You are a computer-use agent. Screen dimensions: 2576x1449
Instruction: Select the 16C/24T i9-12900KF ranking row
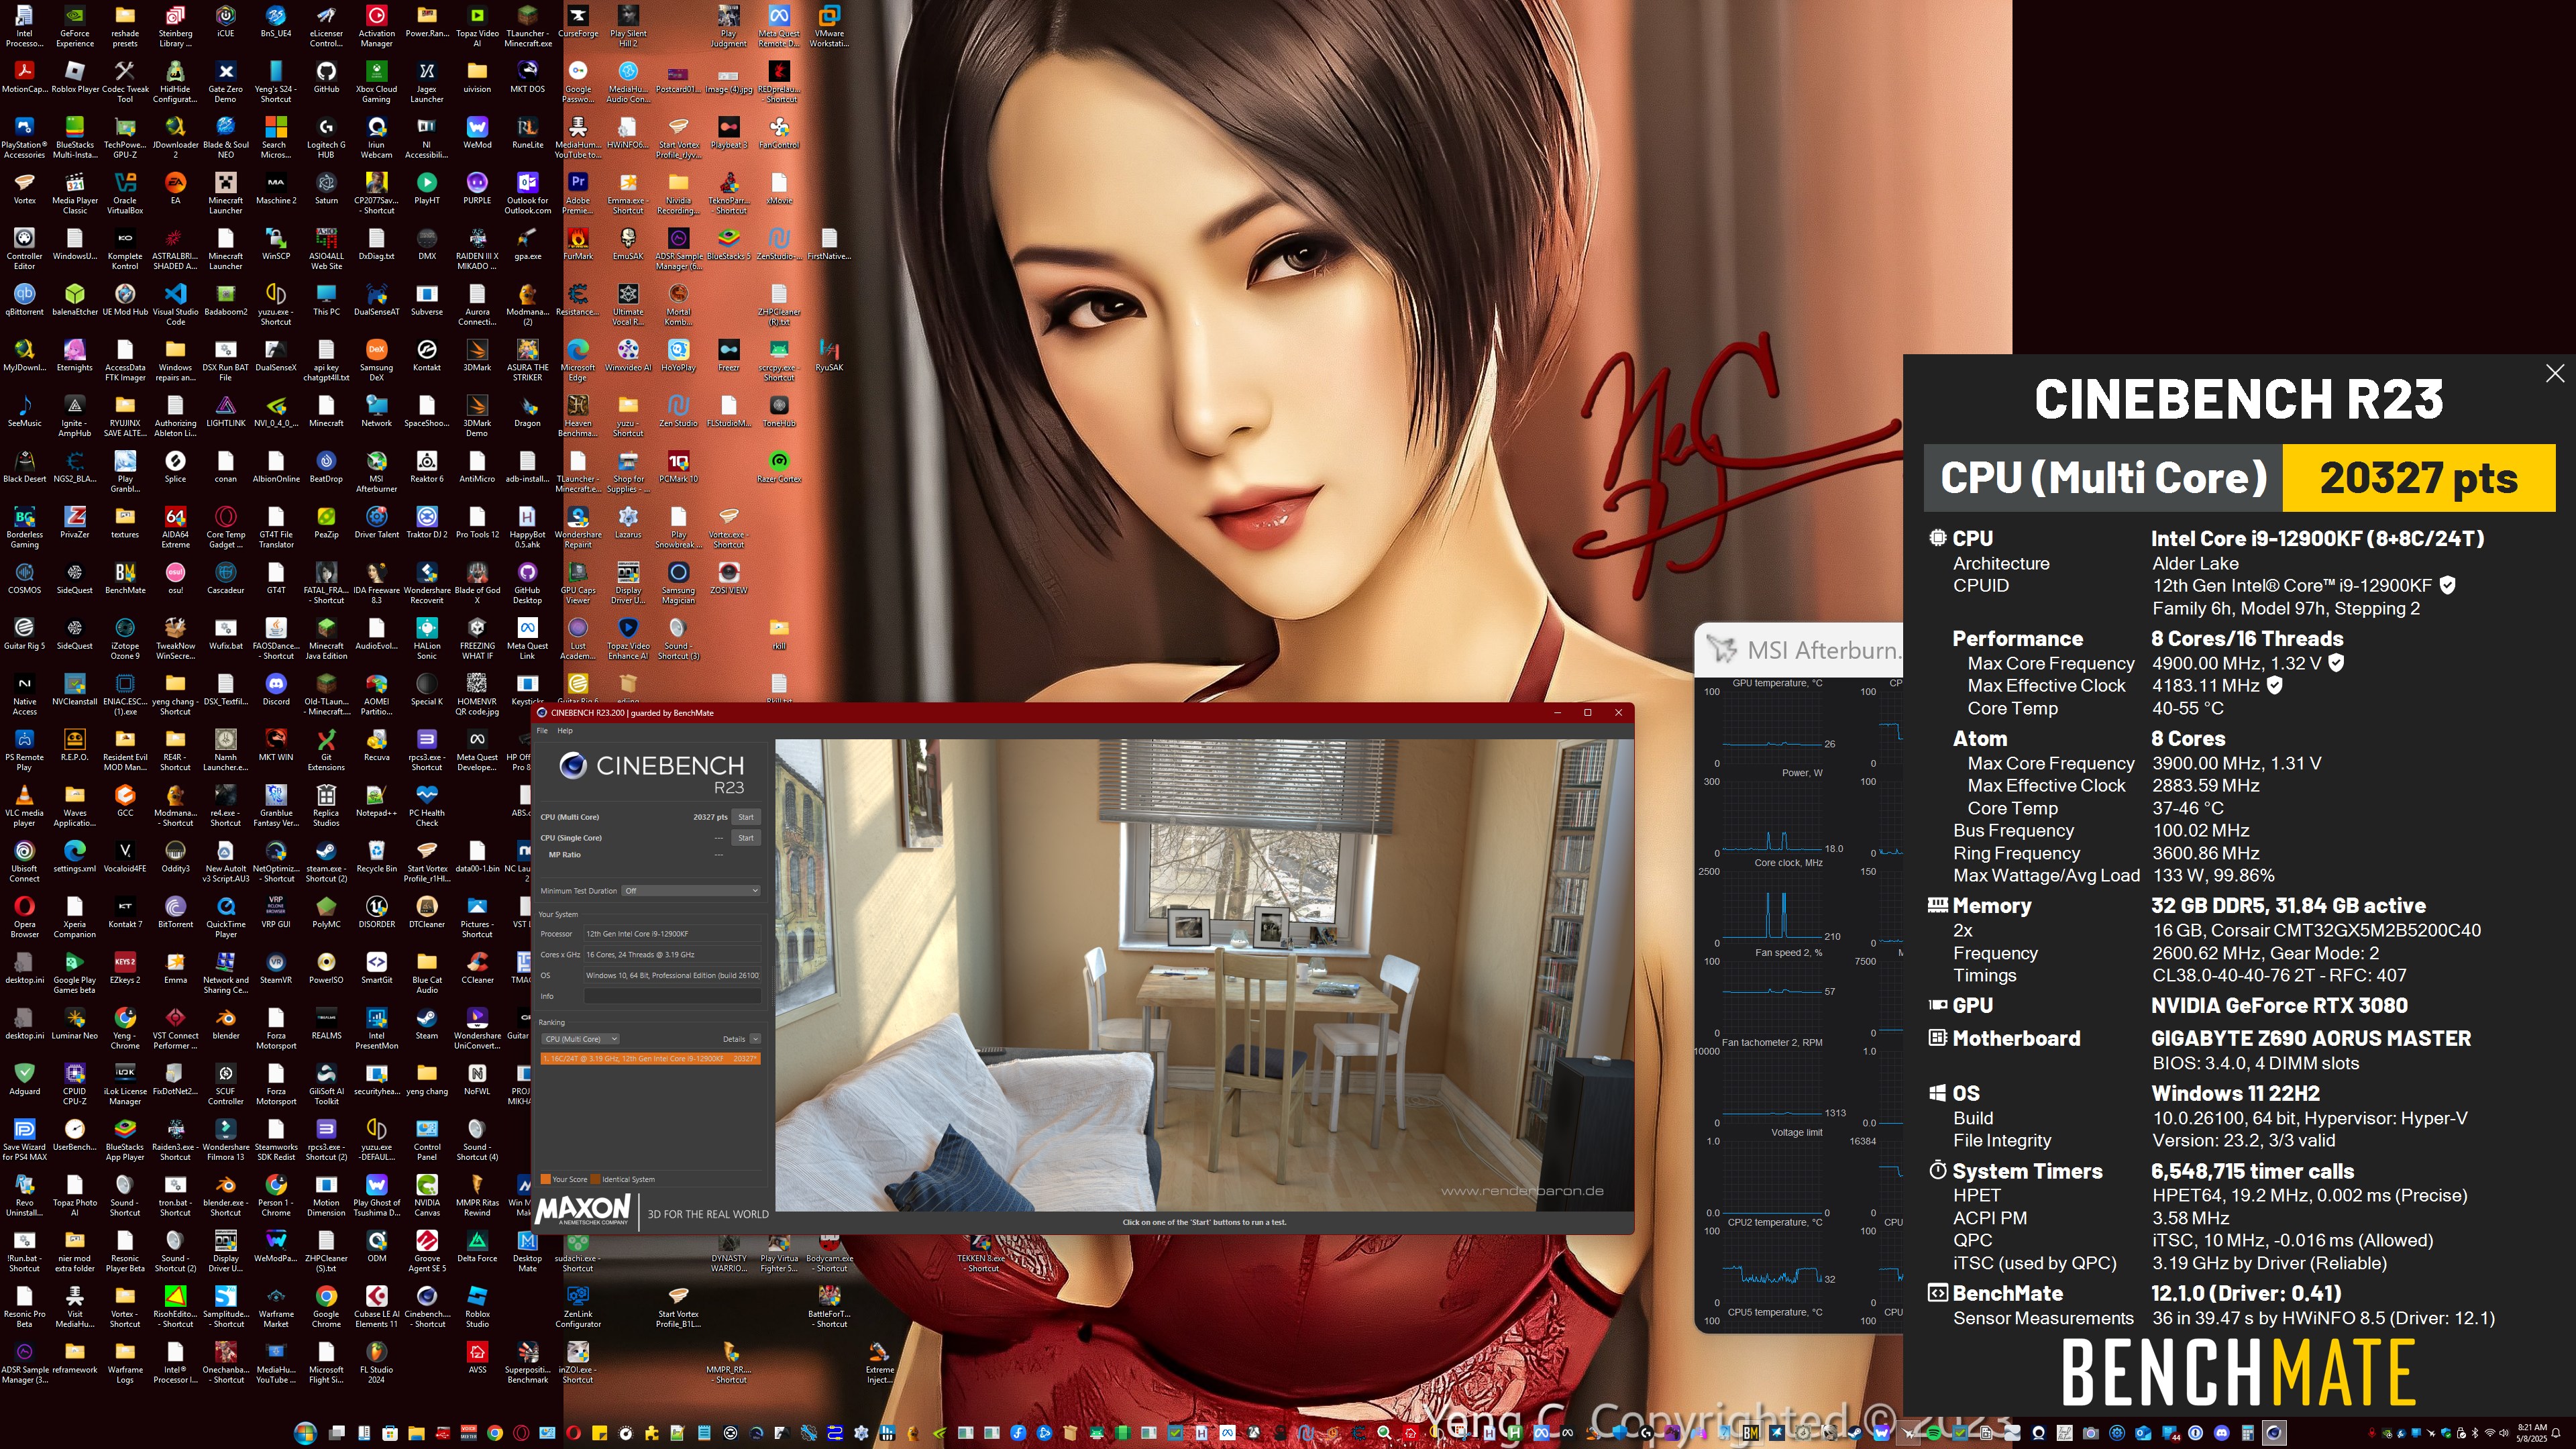pos(651,1058)
